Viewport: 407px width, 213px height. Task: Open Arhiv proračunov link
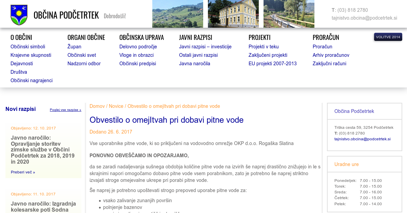331,55
